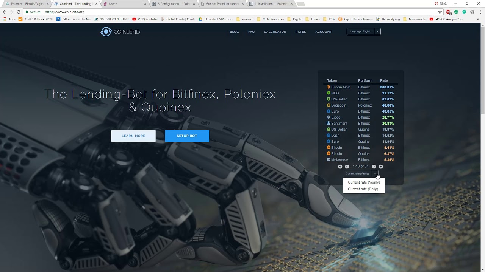
Task: Jump to the first page of the rates table
Action: click(340, 167)
